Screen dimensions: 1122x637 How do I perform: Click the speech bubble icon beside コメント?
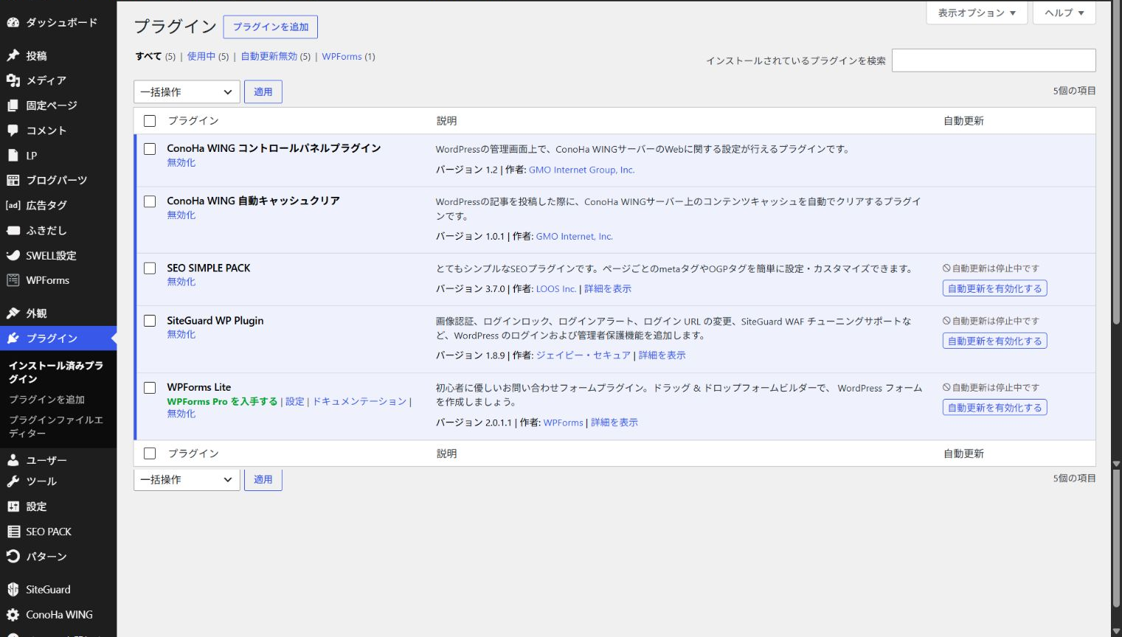[x=13, y=130]
